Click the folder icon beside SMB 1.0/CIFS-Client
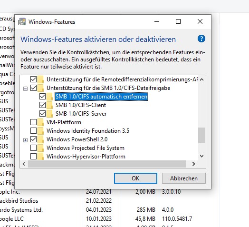This screenshot has height=227, width=249. coord(49,105)
